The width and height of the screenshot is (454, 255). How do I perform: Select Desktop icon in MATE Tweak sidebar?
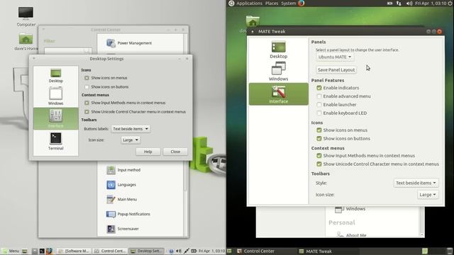pyautogui.click(x=279, y=50)
